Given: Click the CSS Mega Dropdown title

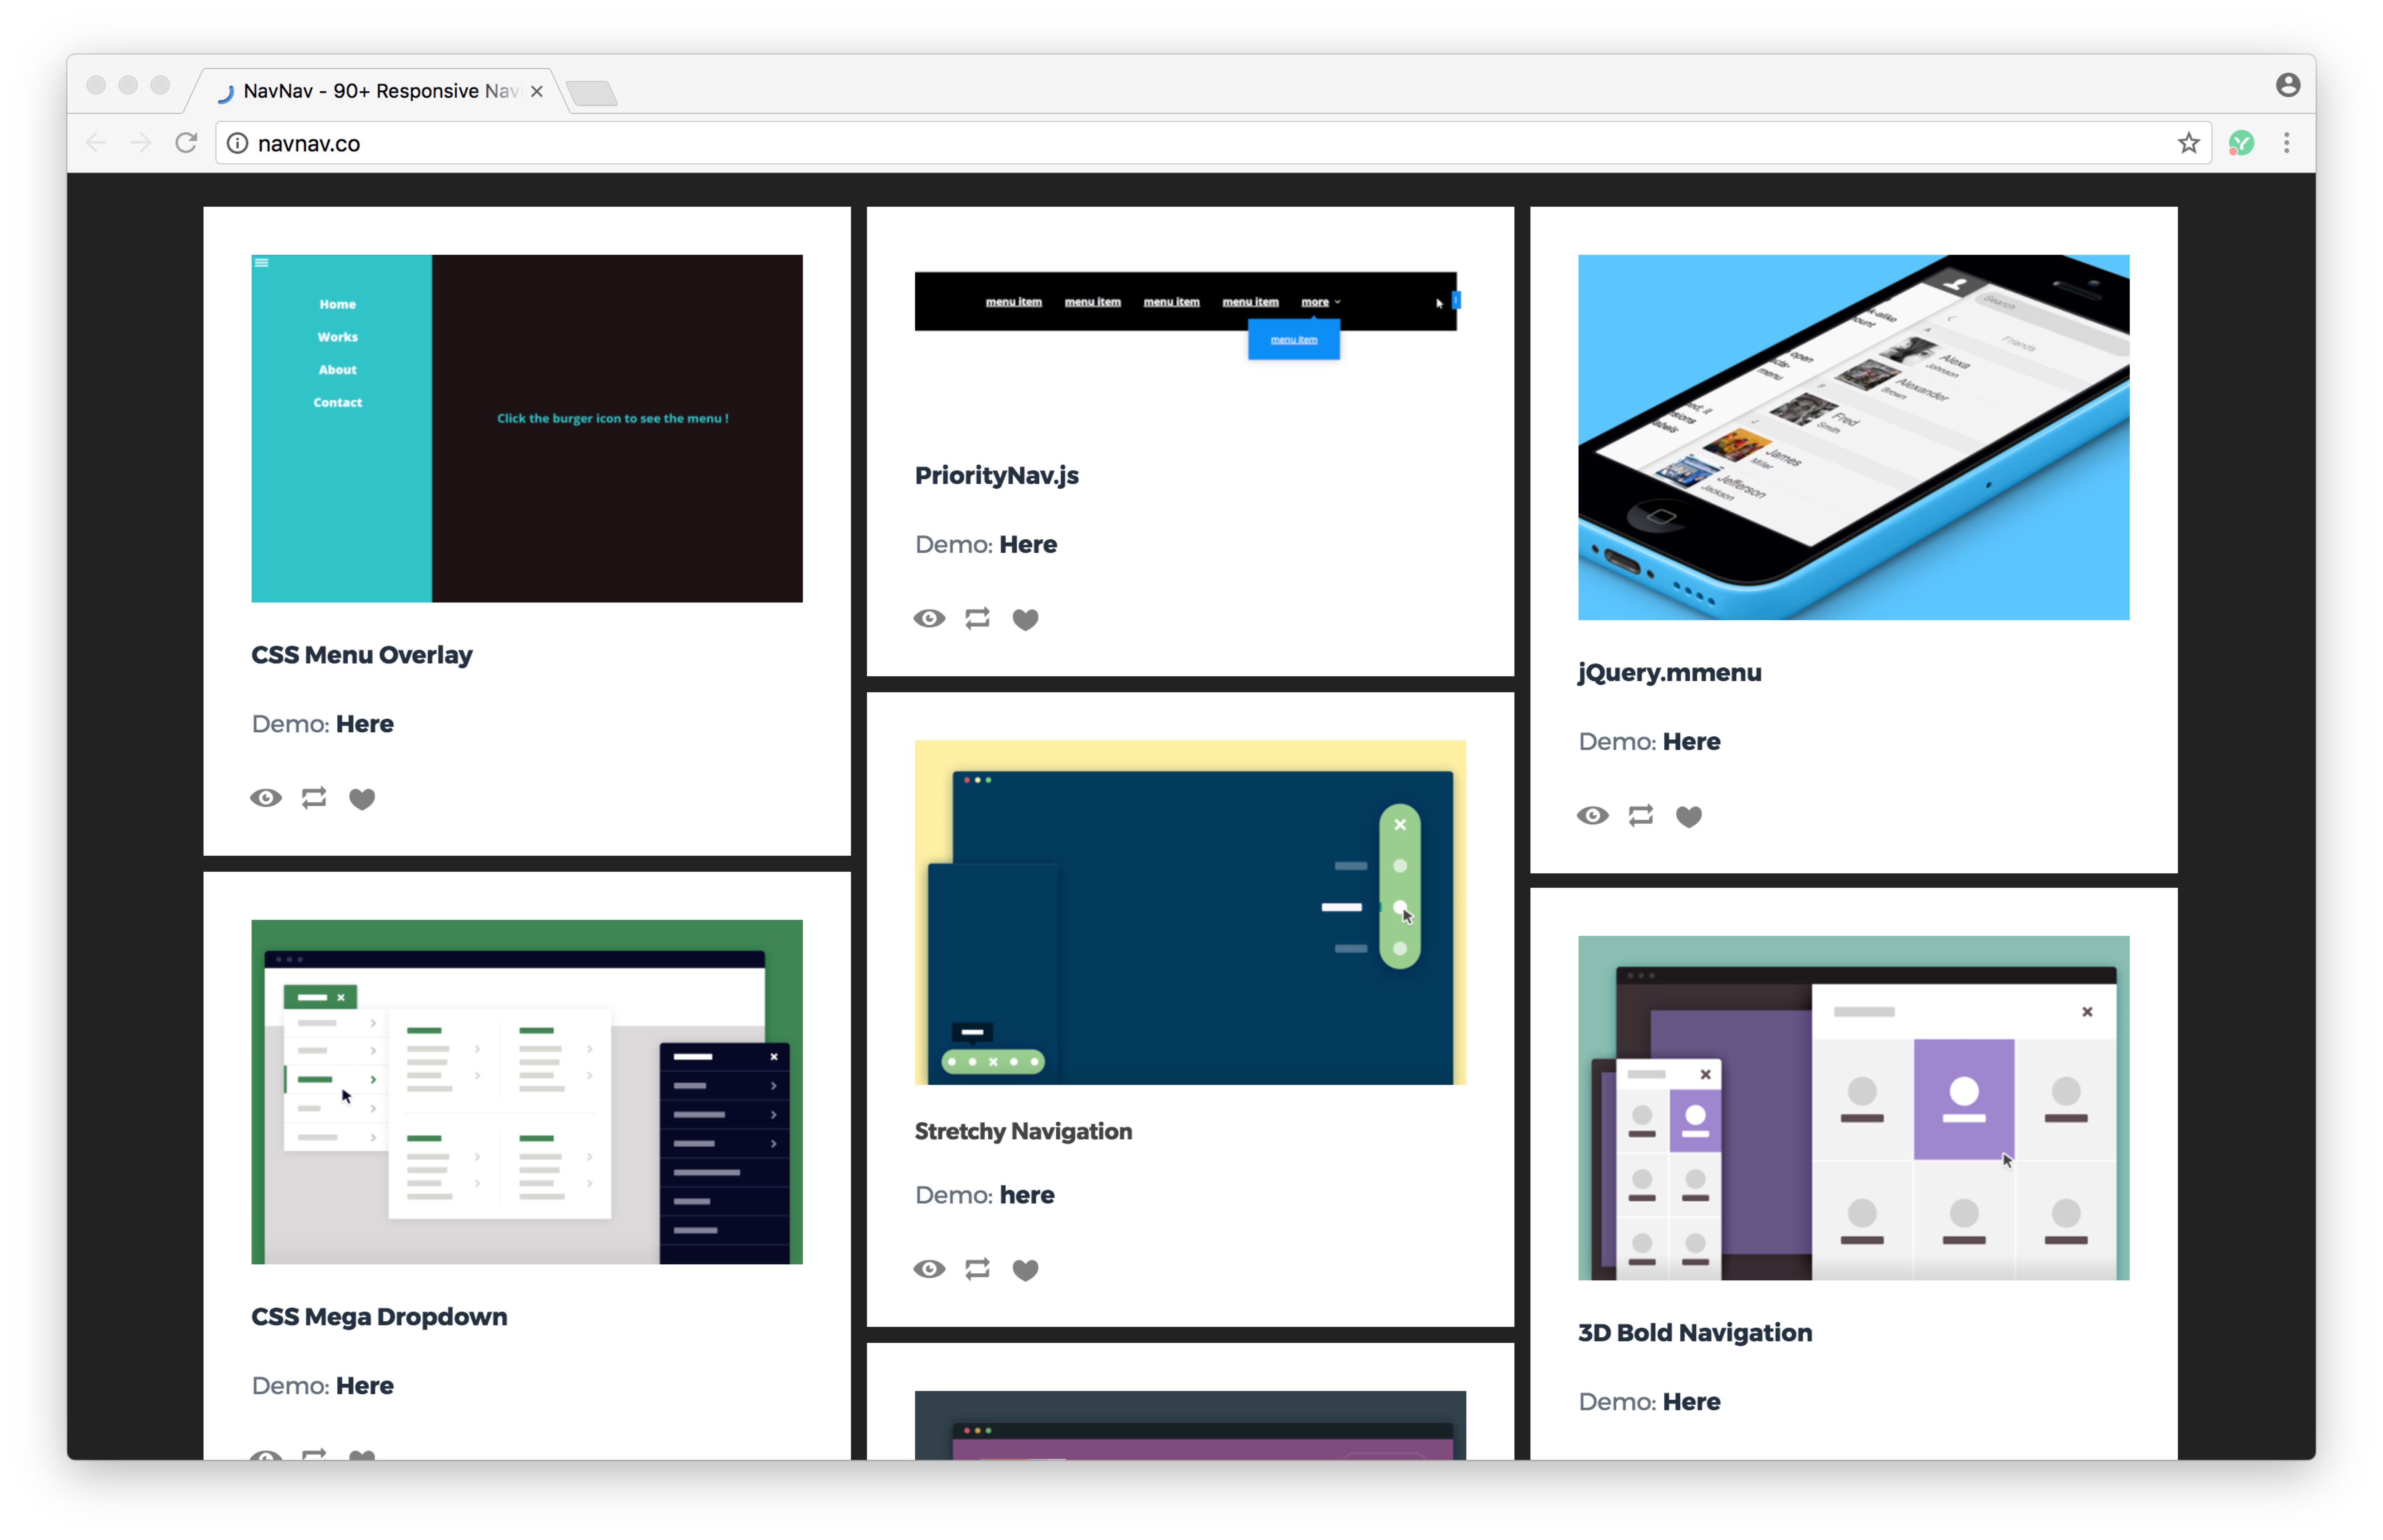Looking at the screenshot, I should (x=380, y=1317).
